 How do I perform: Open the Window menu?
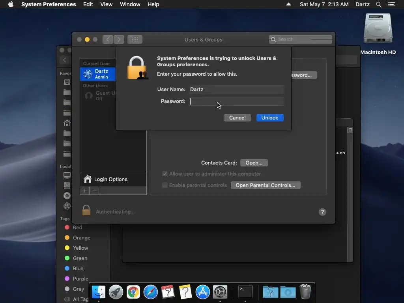(130, 4)
